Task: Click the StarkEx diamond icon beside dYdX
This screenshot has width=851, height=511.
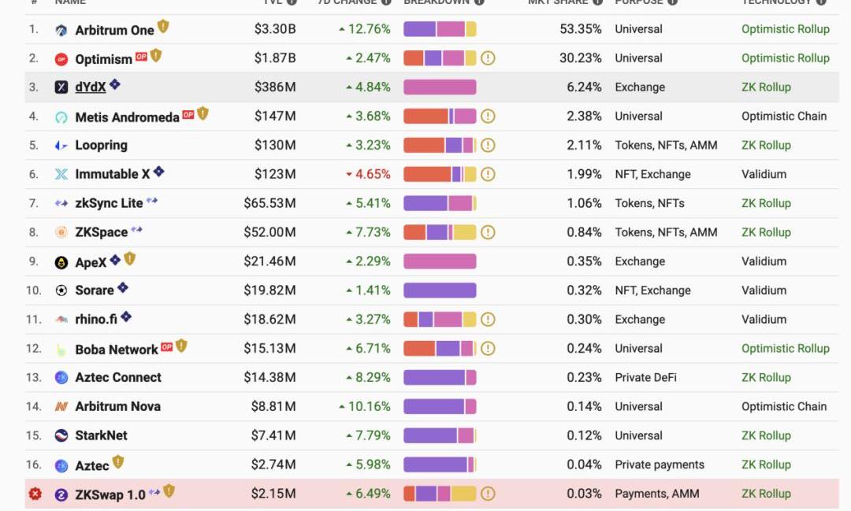Action: (x=115, y=84)
